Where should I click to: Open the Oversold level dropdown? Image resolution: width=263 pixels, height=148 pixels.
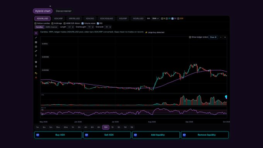pyautogui.click(x=108, y=27)
